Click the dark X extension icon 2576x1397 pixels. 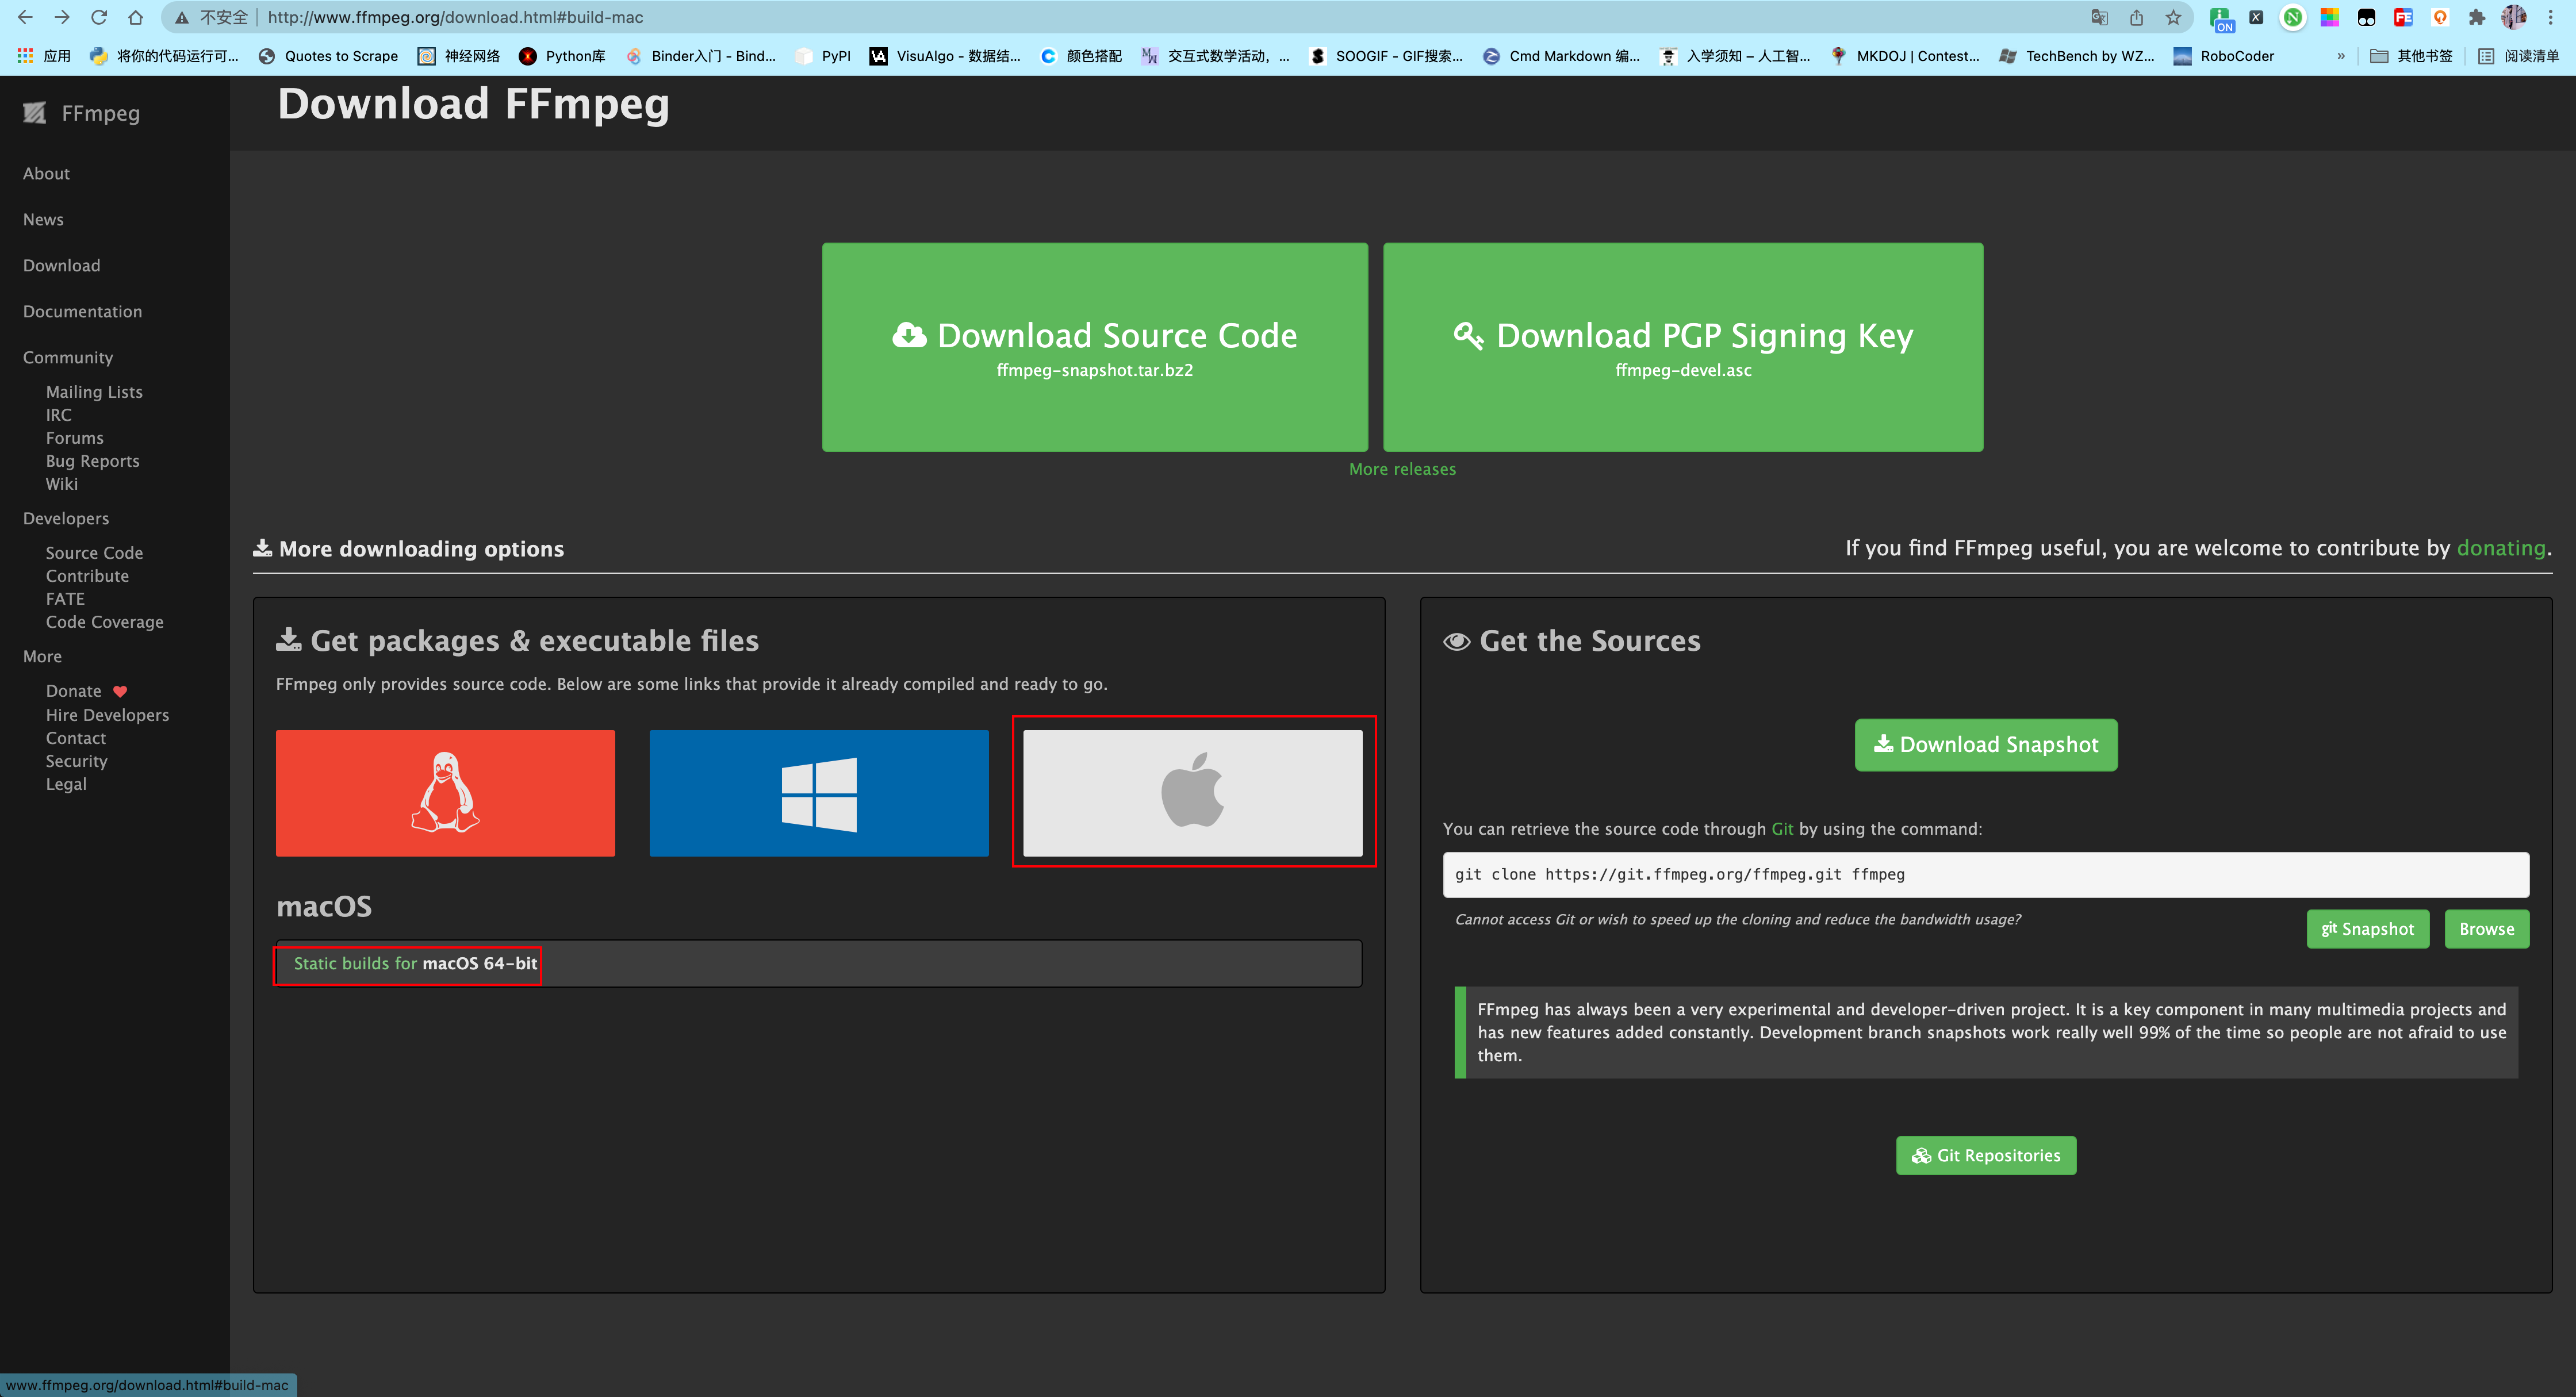(2257, 17)
